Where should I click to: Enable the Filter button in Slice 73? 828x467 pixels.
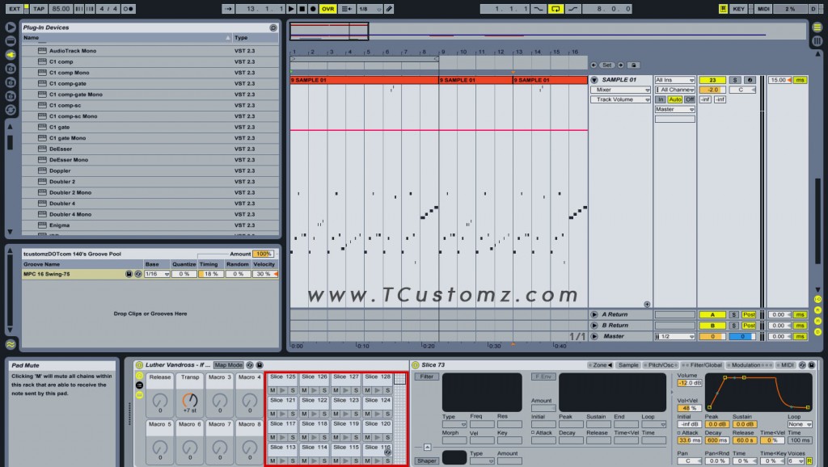point(427,377)
